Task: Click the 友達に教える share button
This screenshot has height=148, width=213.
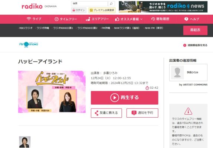Action: pyautogui.click(x=106, y=113)
